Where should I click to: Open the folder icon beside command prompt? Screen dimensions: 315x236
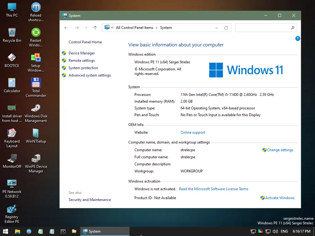tap(74, 231)
